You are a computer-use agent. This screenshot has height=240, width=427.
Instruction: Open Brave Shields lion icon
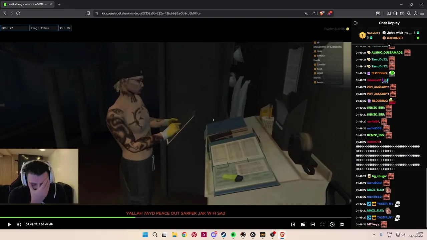pos(322,13)
